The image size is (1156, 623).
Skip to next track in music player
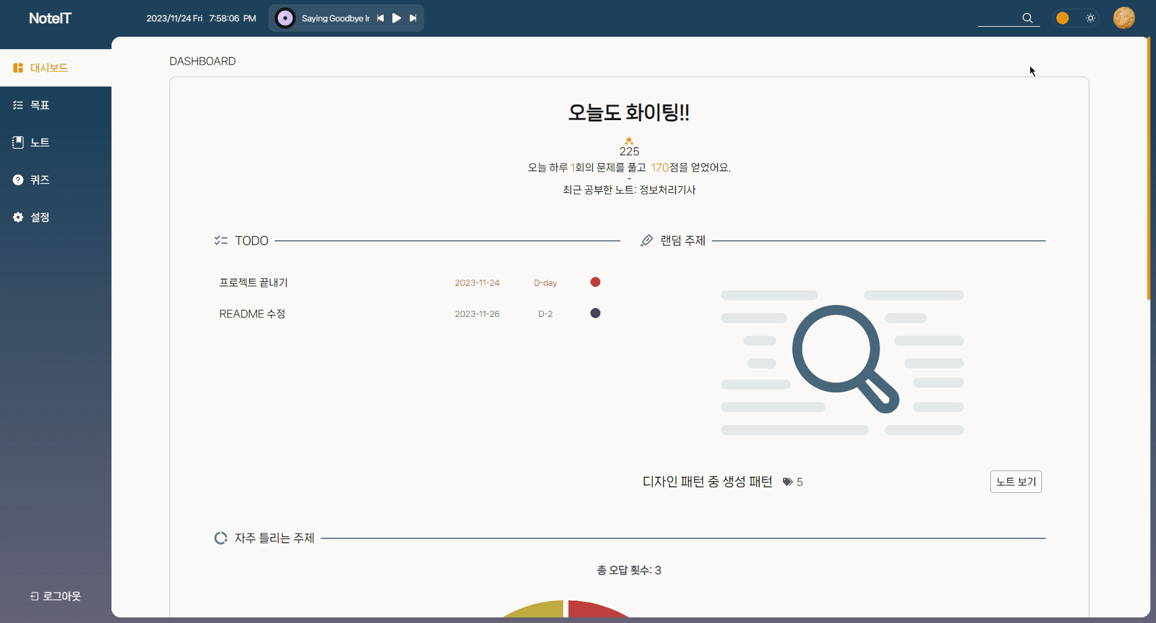click(413, 18)
